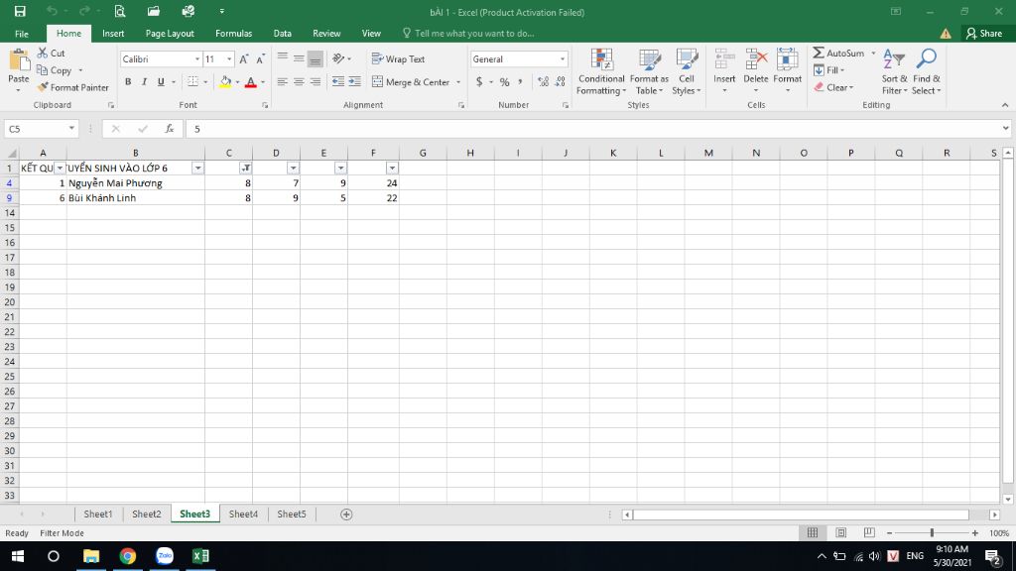Click the formula bar showing 5
The width and height of the screenshot is (1016, 571).
coord(595,129)
